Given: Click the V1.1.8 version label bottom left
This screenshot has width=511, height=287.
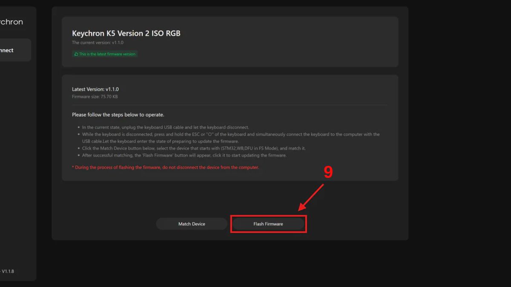Looking at the screenshot, I should coord(8,271).
